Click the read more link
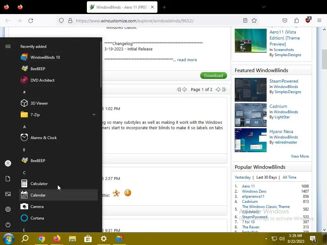 187,60
